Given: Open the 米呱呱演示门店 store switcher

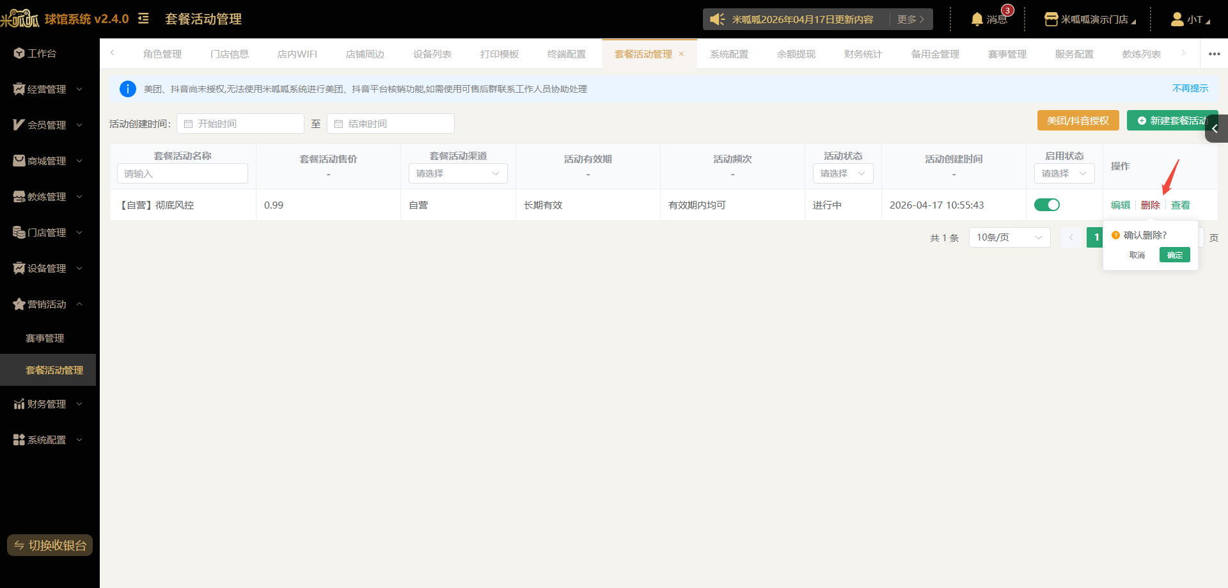Looking at the screenshot, I should 1090,19.
